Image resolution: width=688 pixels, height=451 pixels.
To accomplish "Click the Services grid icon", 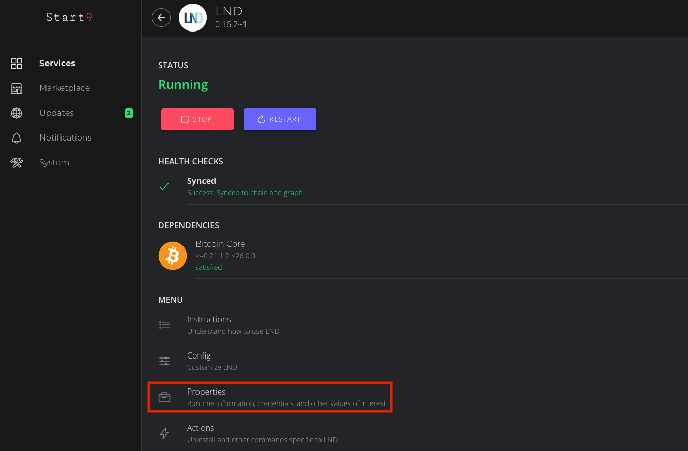I will point(17,64).
